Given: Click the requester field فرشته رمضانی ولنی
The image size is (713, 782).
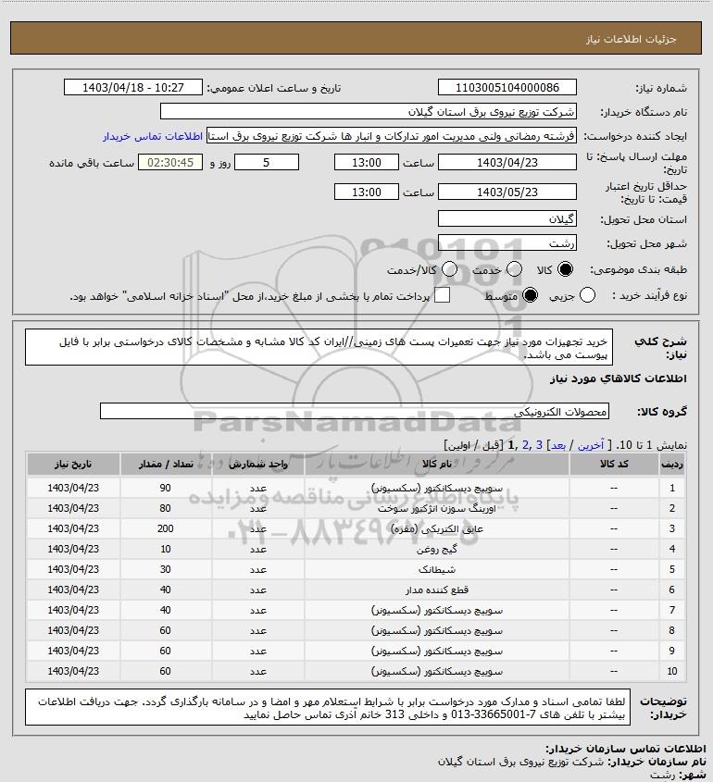Looking at the screenshot, I should [x=392, y=136].
